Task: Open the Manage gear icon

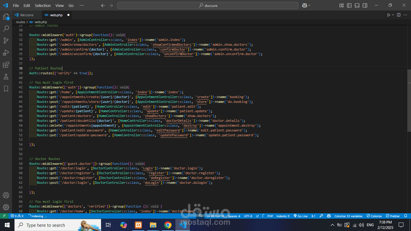Action: [x=6, y=207]
